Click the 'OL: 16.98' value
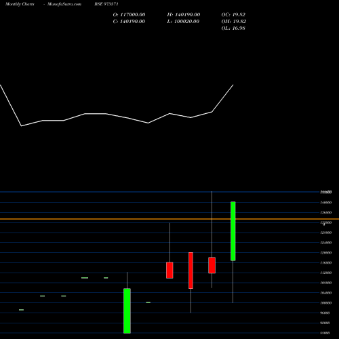Screen dimensions: 339x339 point(233,28)
